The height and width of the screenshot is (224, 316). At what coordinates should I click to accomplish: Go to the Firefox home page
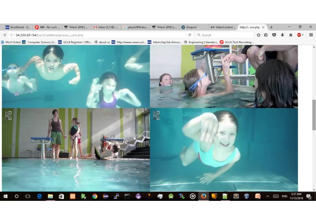(291, 35)
